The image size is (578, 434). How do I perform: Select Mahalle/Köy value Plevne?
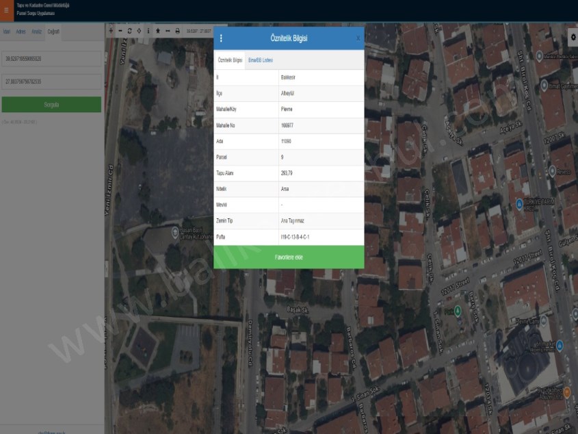click(287, 110)
